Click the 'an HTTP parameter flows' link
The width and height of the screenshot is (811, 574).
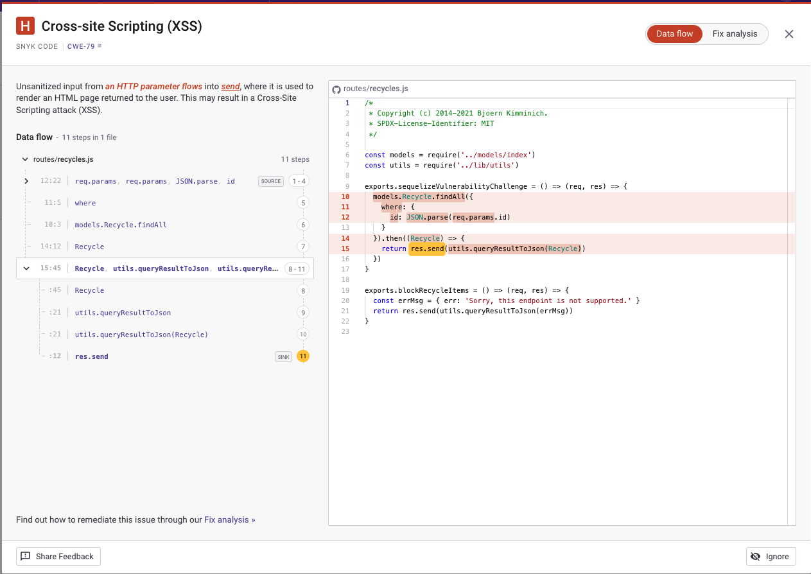154,86
